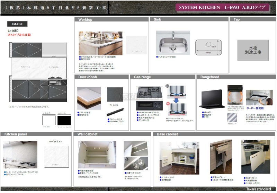Screen dimensions: 277x193
Task: Click the black IMAGE label
Action: pyautogui.click(x=17, y=24)
